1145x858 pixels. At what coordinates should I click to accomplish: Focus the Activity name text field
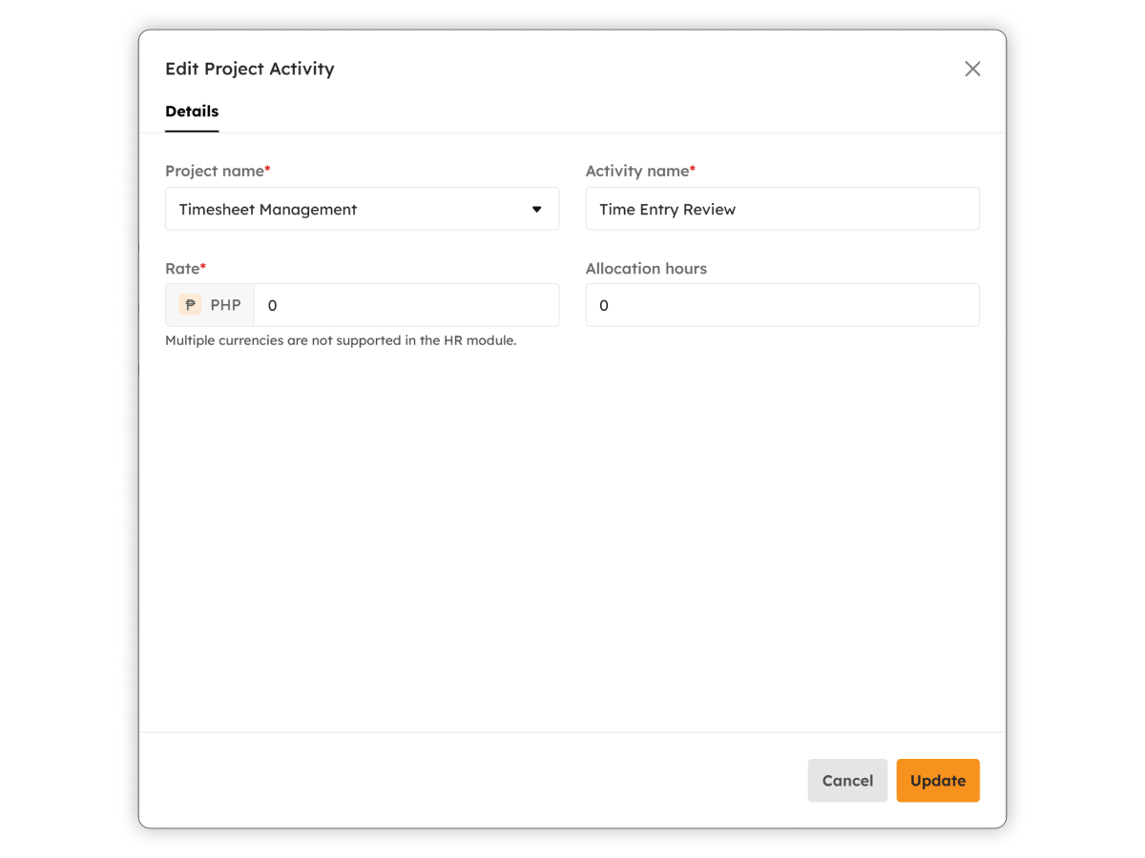782,209
